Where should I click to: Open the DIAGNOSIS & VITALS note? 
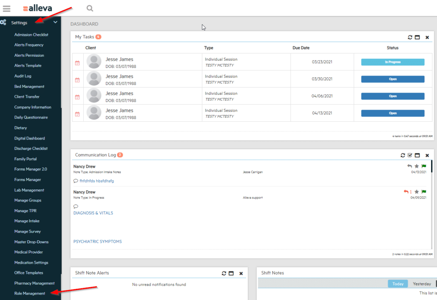pos(93,213)
